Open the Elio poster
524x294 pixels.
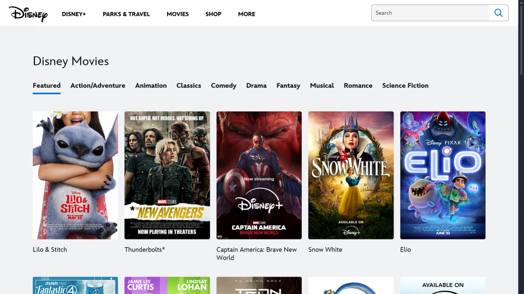coord(443,175)
